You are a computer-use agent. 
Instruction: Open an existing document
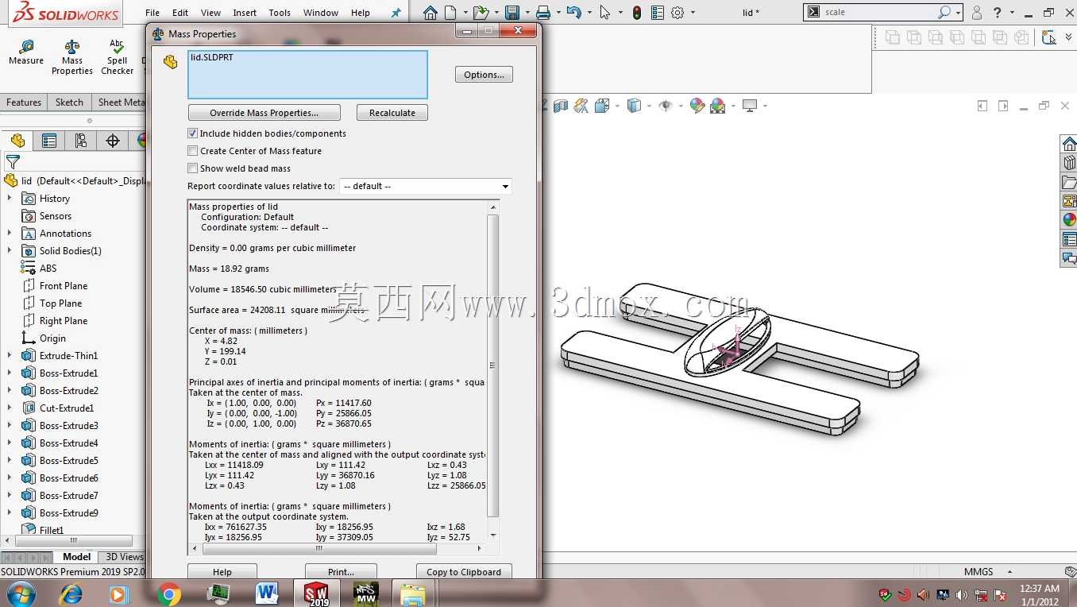(480, 13)
